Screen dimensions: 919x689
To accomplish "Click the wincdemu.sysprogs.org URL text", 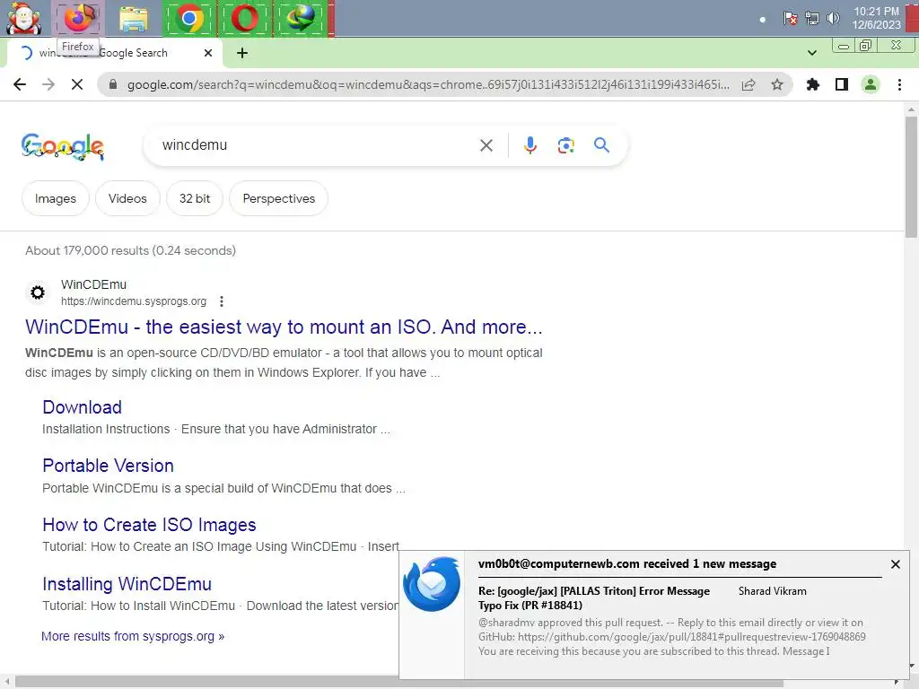I will coord(134,301).
